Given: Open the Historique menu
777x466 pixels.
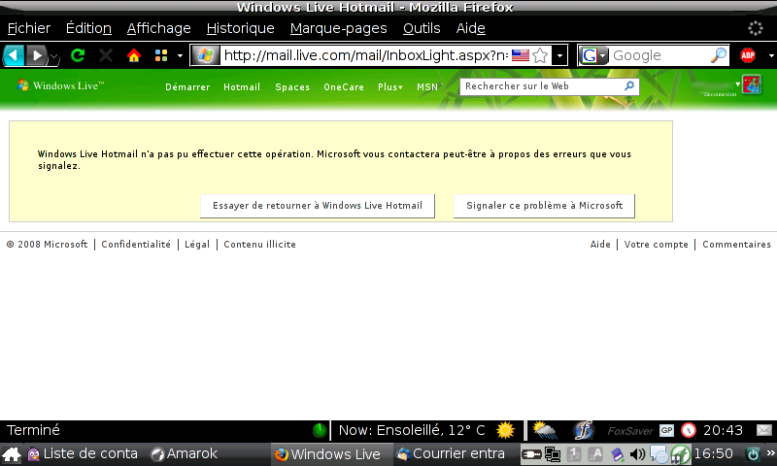Looking at the screenshot, I should click(x=240, y=28).
